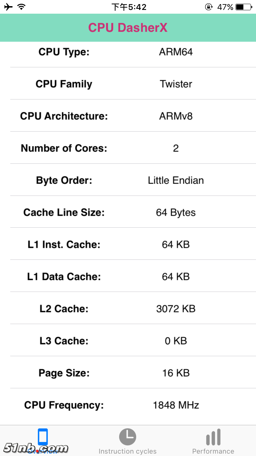Image resolution: width=256 pixels, height=456 pixels.
Task: Open the Instruction cycles clock icon
Action: coord(128,437)
